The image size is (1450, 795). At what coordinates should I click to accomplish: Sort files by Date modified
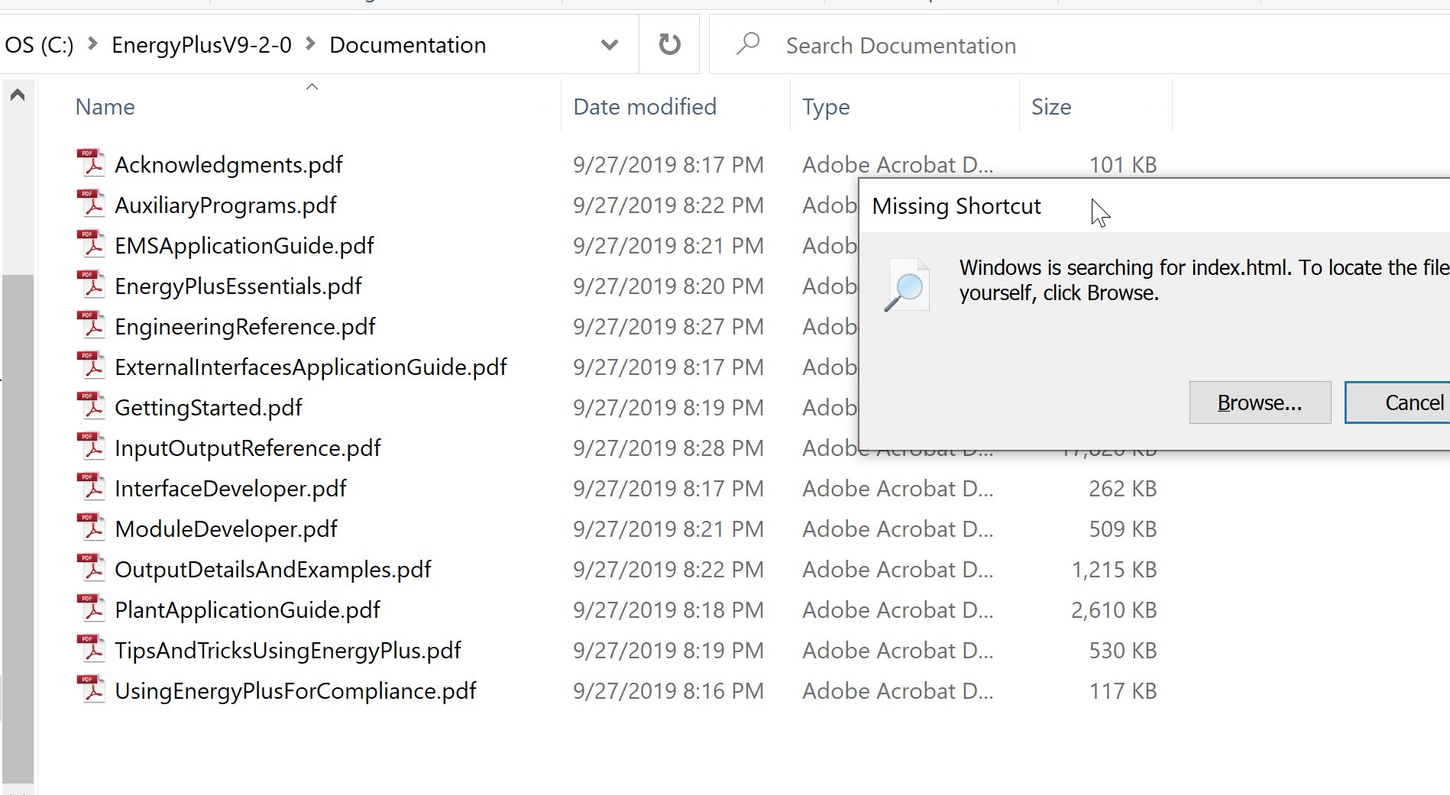[645, 107]
